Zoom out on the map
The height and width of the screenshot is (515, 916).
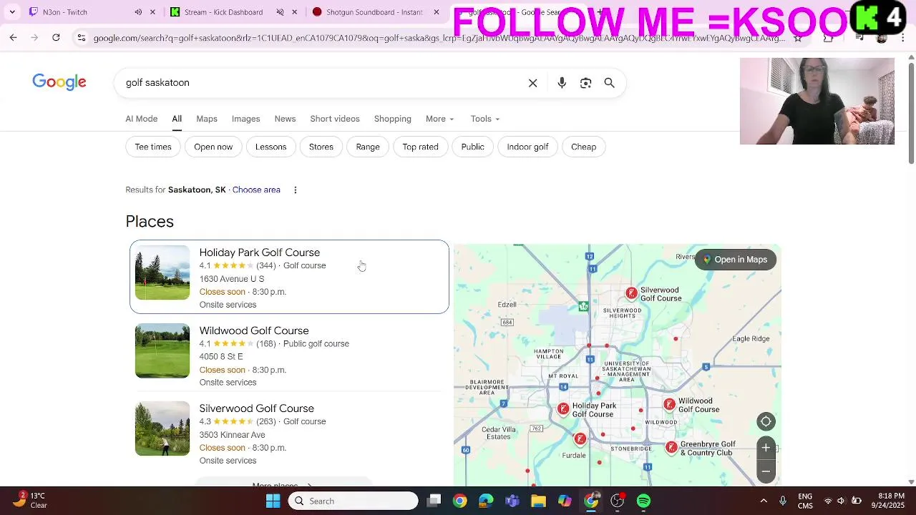coord(766,471)
